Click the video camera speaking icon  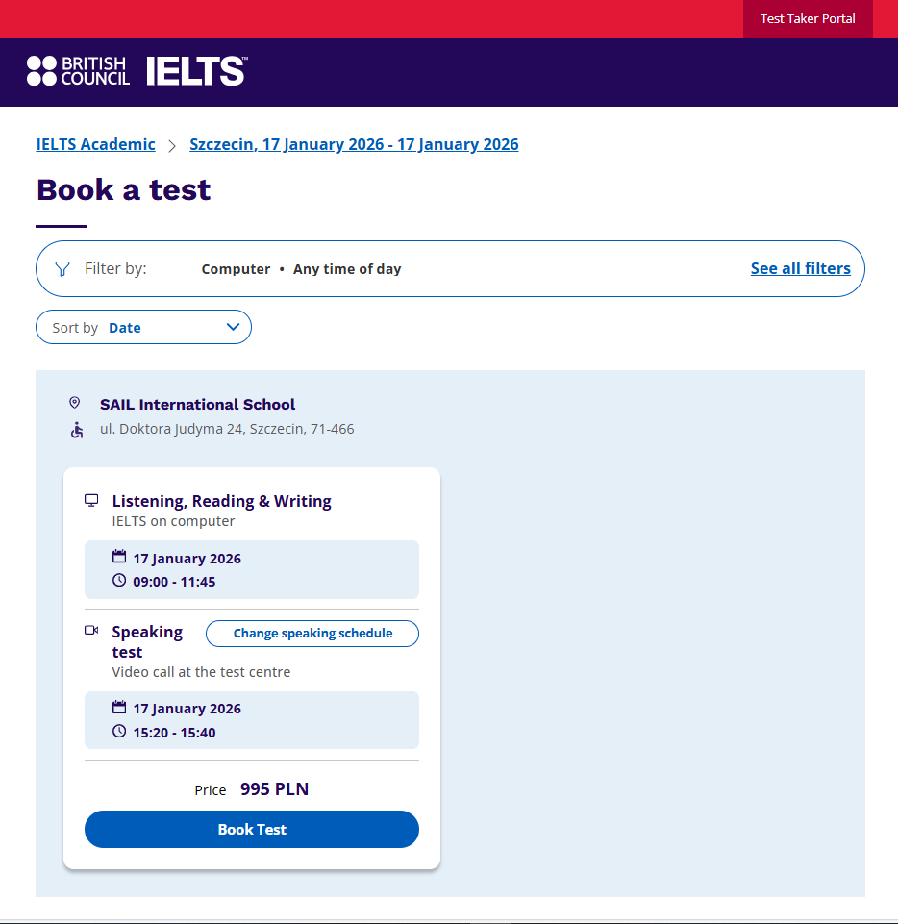[92, 631]
